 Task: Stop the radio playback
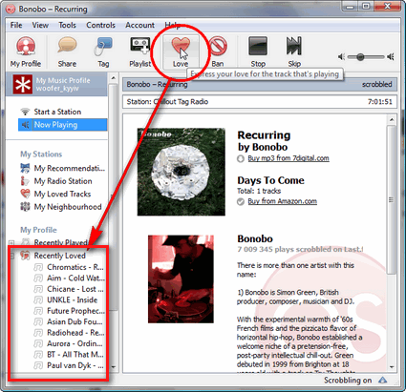tap(258, 52)
